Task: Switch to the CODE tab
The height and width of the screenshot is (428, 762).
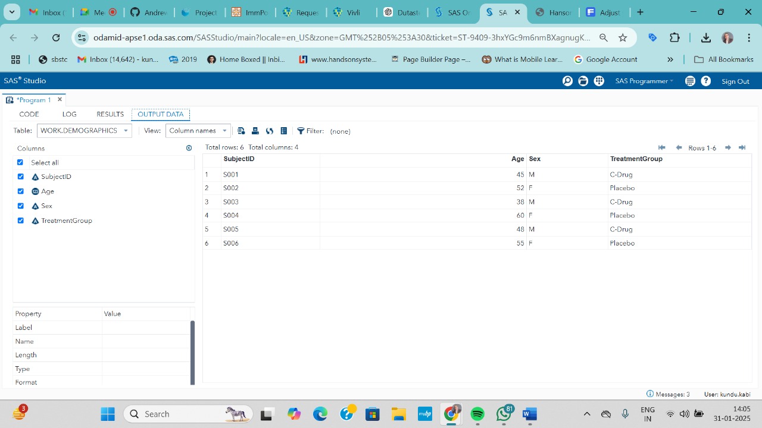Action: click(x=29, y=114)
